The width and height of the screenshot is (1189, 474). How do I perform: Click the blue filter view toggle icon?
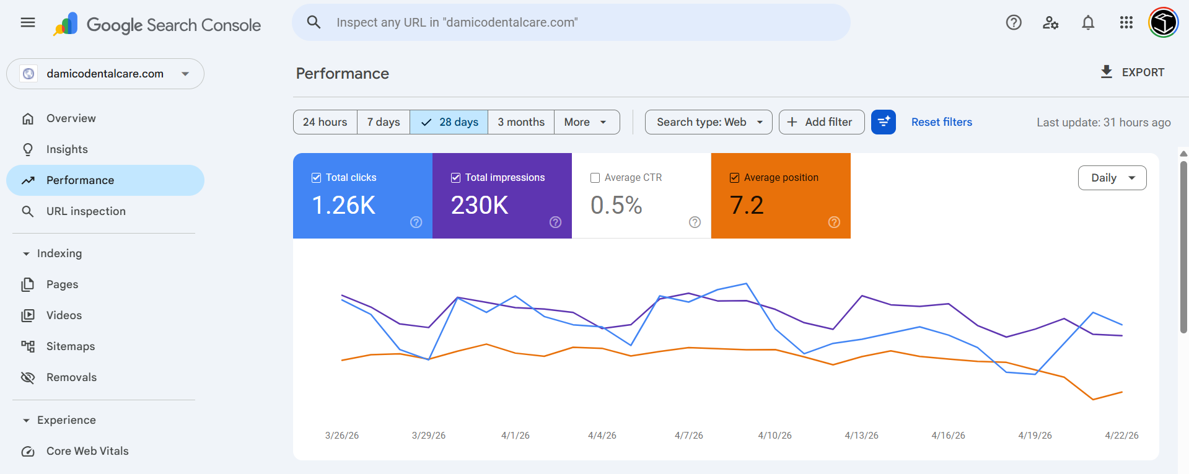[884, 122]
